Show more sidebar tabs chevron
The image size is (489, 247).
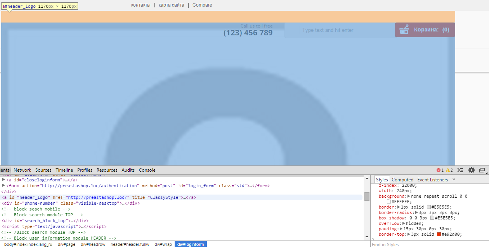(x=454, y=179)
